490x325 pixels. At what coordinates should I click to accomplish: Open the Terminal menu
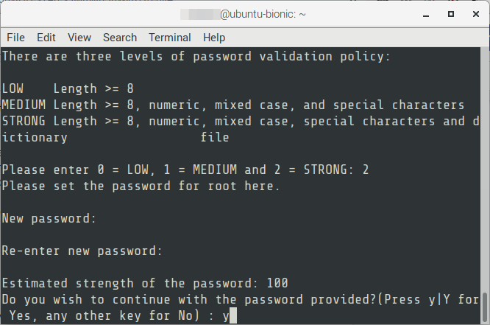(170, 38)
